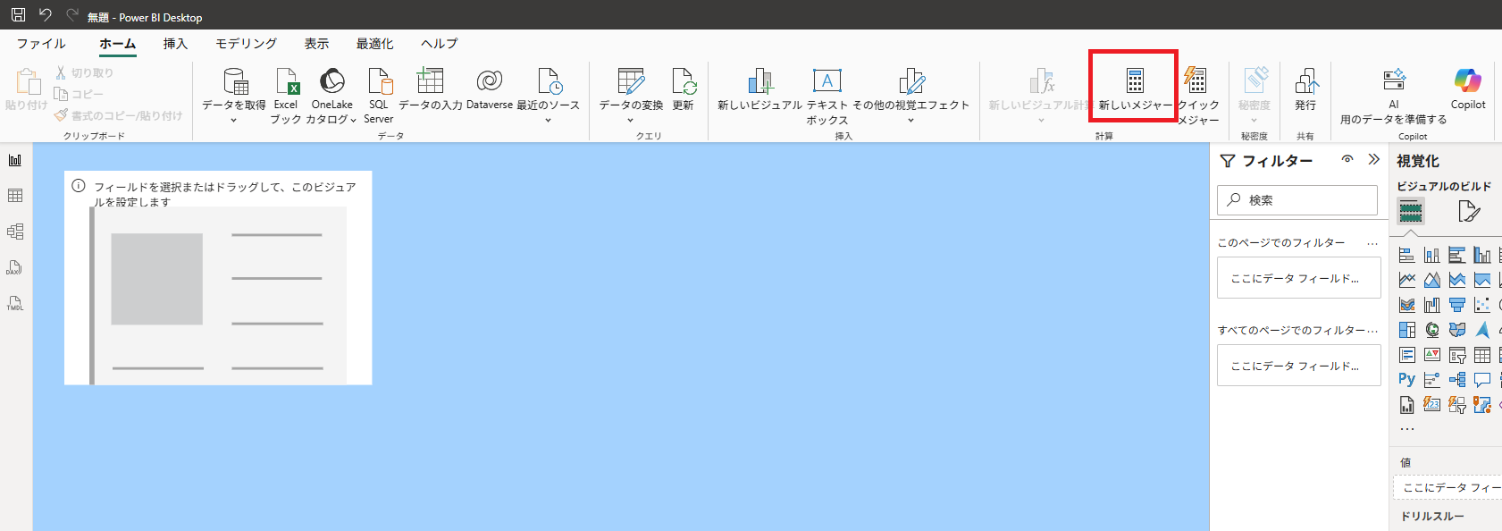This screenshot has width=1502, height=531.
Task: Add a filled map visual
Action: [x=1457, y=330]
